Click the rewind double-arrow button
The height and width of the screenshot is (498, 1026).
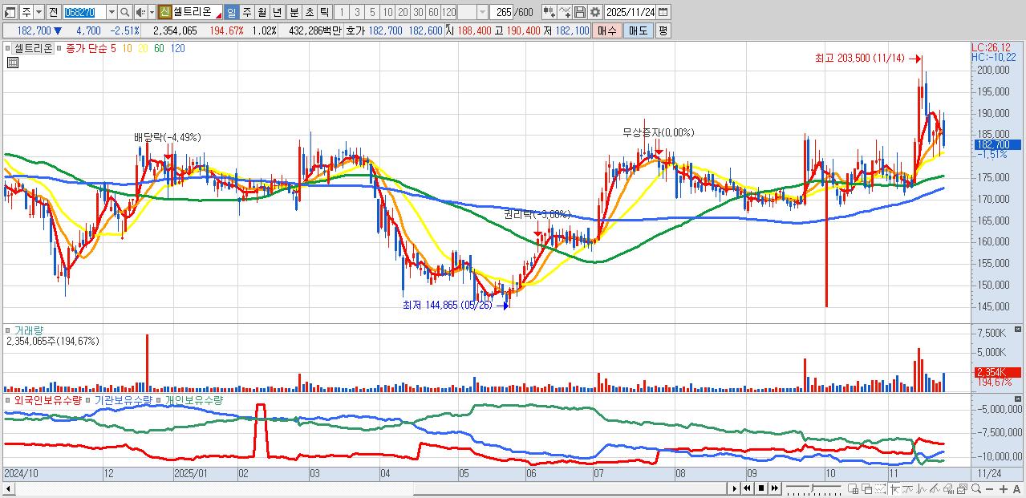pyautogui.click(x=748, y=488)
